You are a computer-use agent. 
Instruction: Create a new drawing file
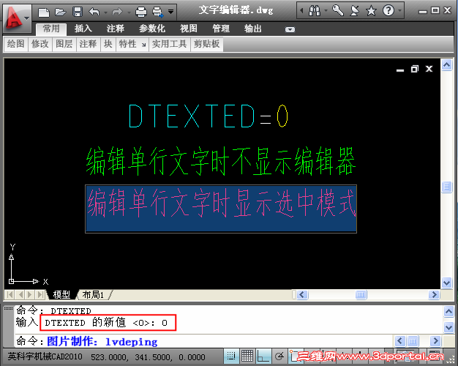coord(44,12)
